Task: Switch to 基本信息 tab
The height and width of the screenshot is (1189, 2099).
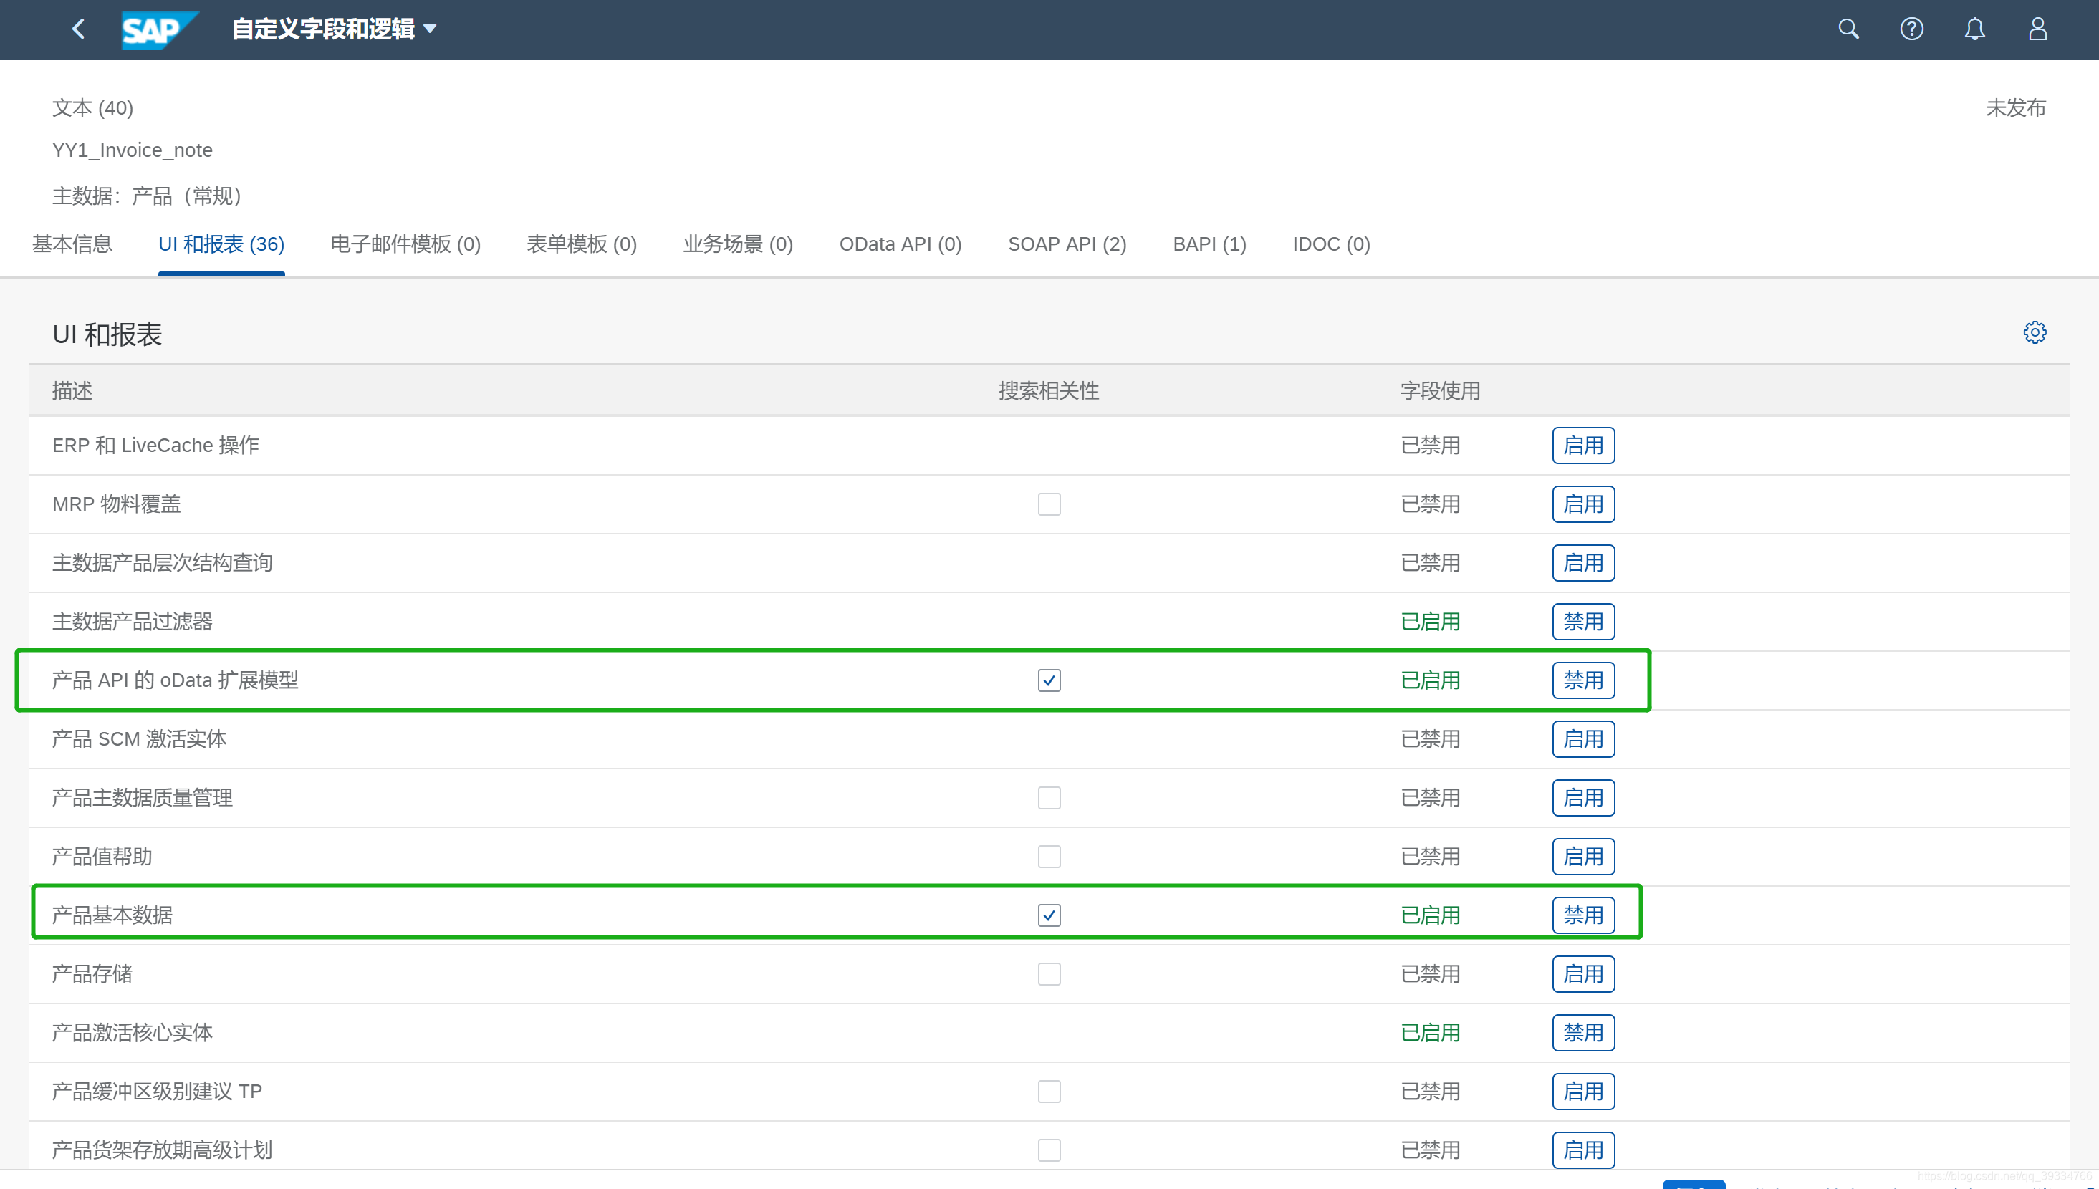Action: point(74,244)
